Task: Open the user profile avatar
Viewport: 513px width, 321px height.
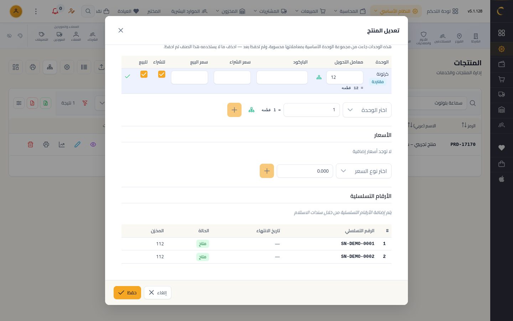Action: click(16, 11)
